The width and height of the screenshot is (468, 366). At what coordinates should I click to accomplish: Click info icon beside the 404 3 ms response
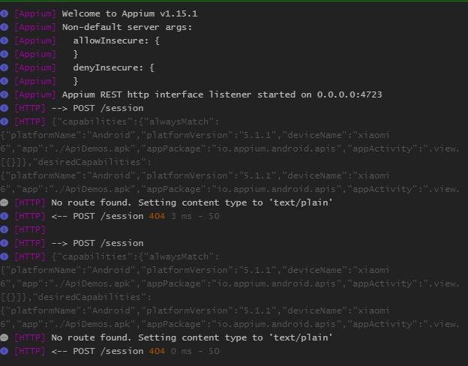click(4, 216)
